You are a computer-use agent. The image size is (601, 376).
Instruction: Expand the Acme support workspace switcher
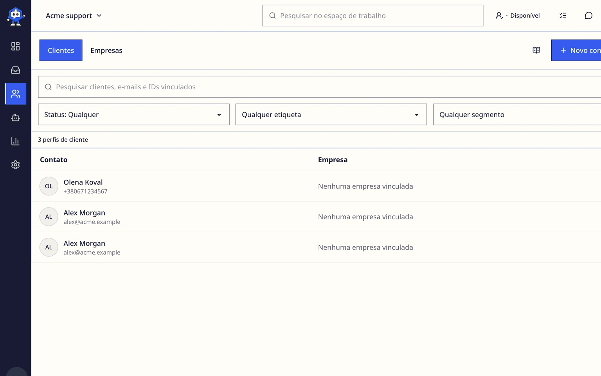coord(74,16)
